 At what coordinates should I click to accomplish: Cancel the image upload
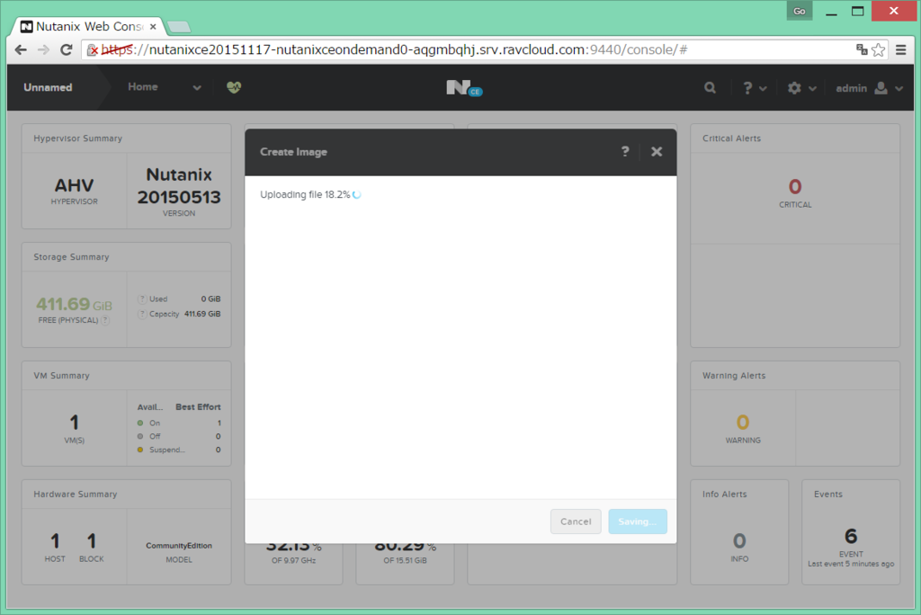click(x=576, y=521)
